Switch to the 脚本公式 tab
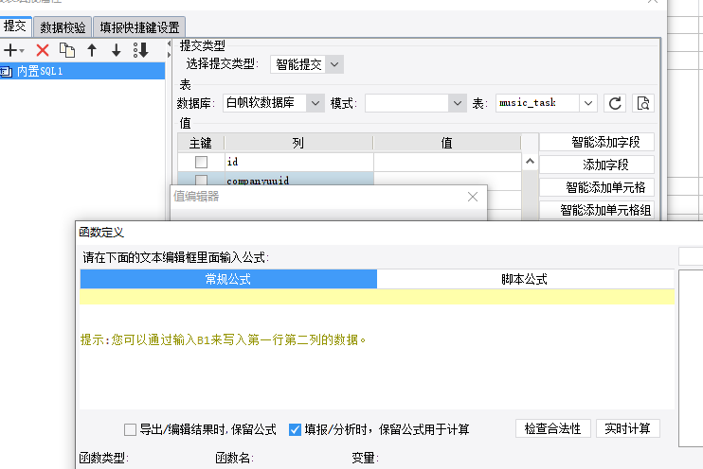 pyautogui.click(x=525, y=279)
